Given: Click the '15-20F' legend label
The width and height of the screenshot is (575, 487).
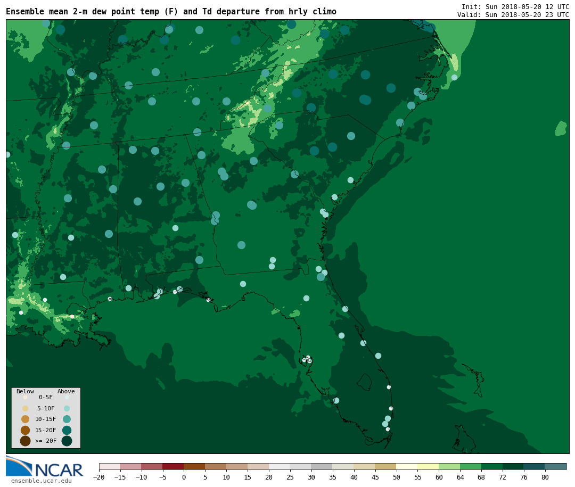Looking at the screenshot, I should coord(46,430).
